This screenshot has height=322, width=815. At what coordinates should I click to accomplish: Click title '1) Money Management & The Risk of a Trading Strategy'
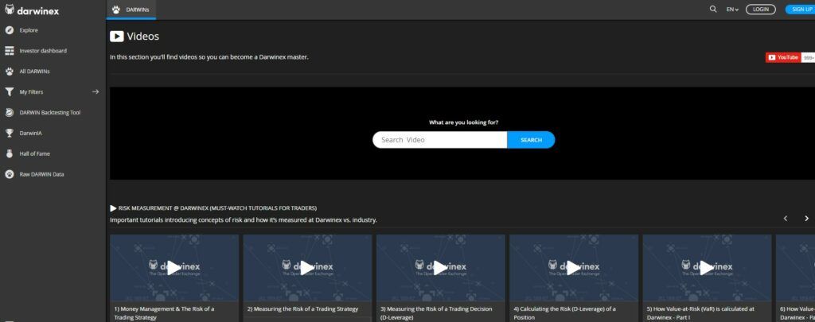click(164, 312)
